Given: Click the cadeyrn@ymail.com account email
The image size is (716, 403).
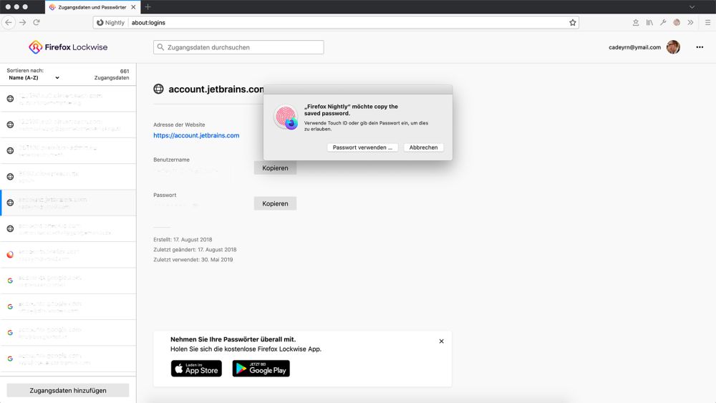Looking at the screenshot, I should (x=634, y=47).
